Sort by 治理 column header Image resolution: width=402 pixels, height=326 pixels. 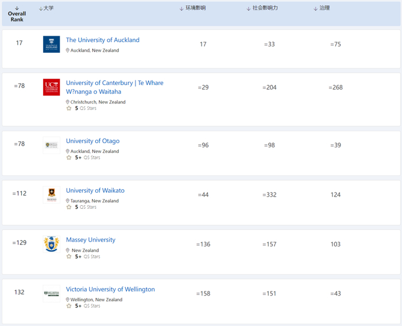pyautogui.click(x=322, y=9)
